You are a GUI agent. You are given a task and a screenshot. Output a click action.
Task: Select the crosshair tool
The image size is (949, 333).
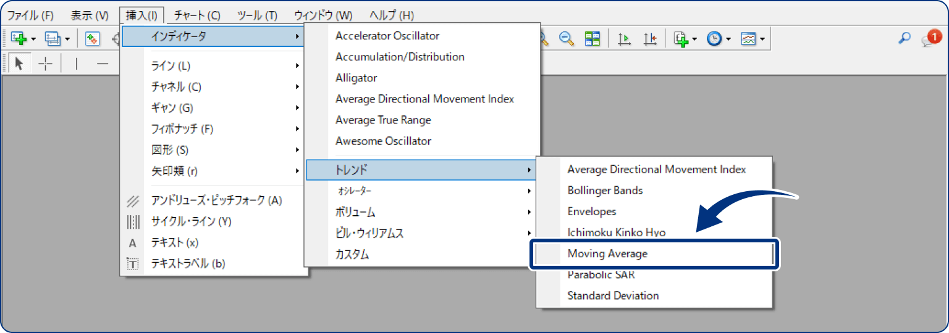click(46, 63)
